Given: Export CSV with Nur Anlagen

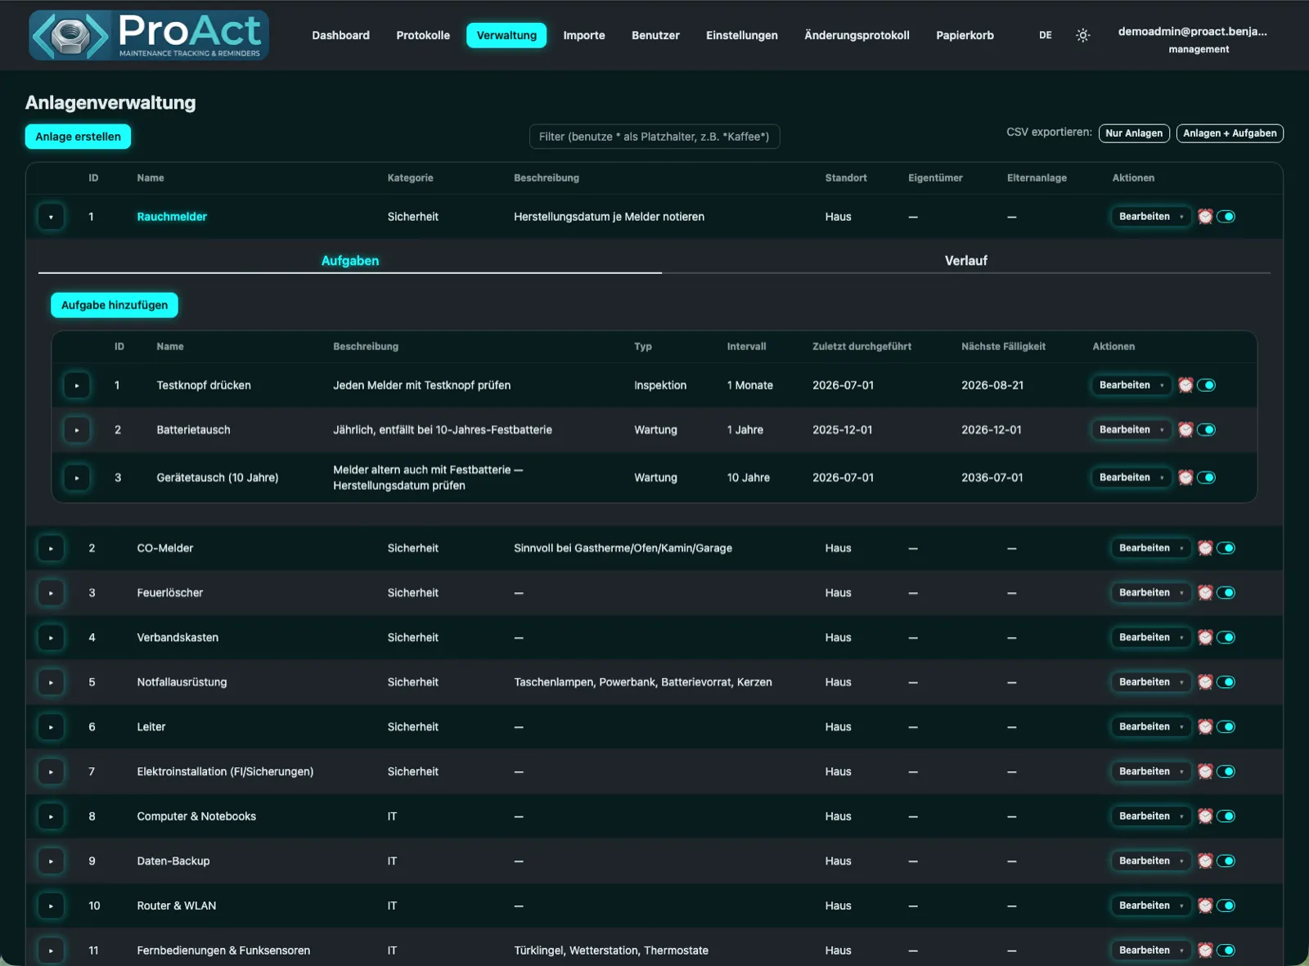Looking at the screenshot, I should click(1134, 133).
